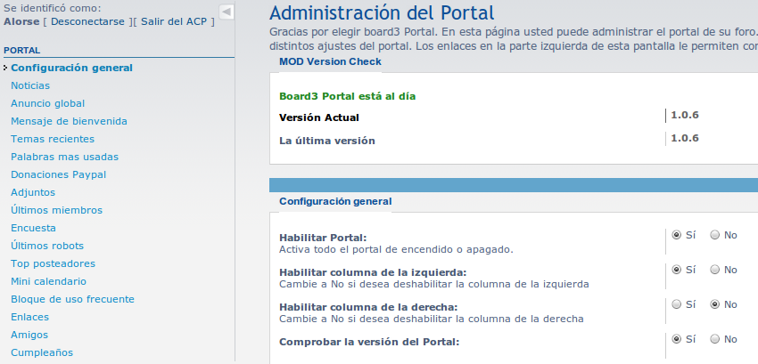The width and height of the screenshot is (758, 364).
Task: Click Salir del ACP link
Action: [x=177, y=20]
